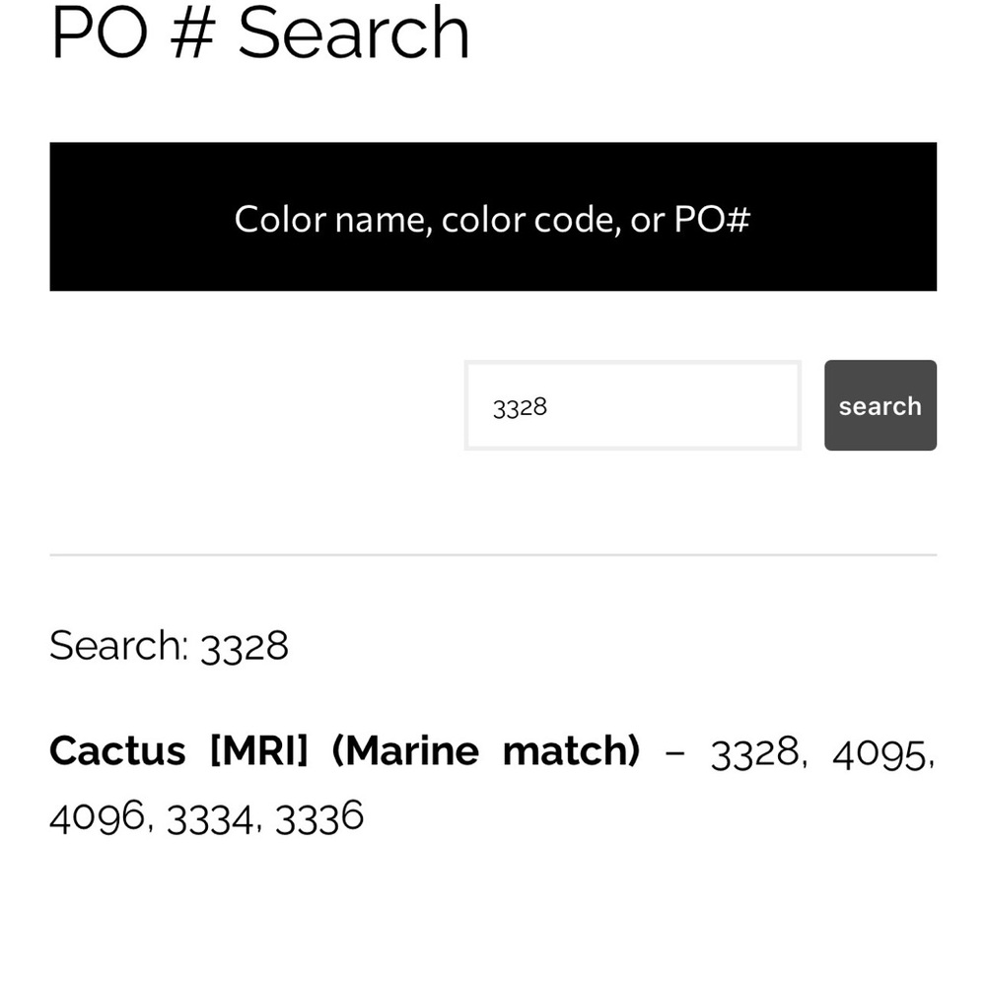Click the "Search: 3328" summary line
Viewport: 986px width, 986px height.
169,646
